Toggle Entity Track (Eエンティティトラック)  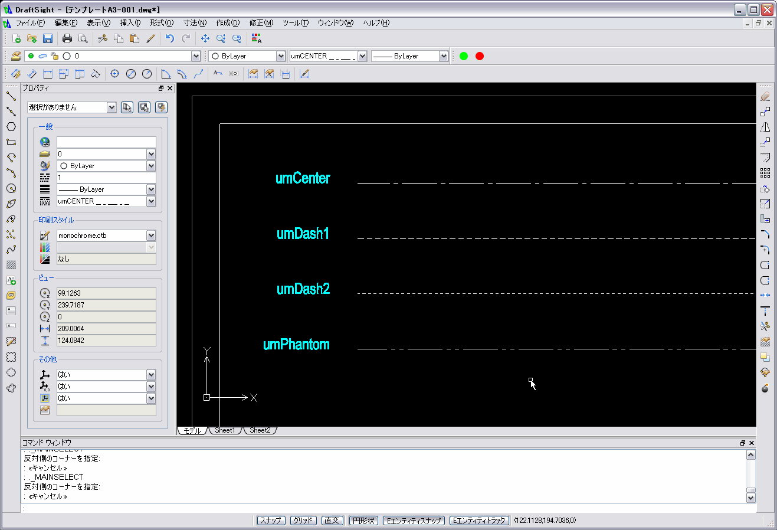click(x=480, y=521)
